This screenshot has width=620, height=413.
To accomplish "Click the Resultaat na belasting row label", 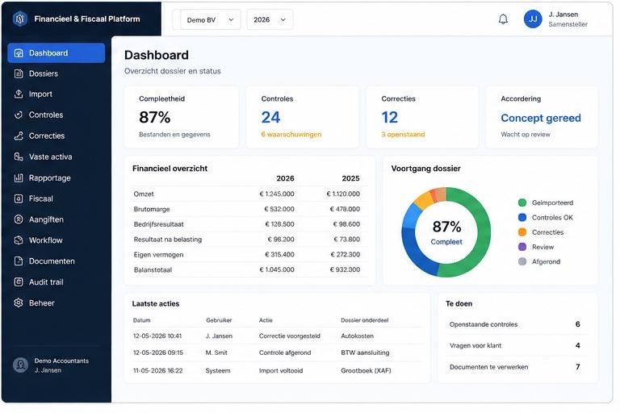I will [x=168, y=240].
